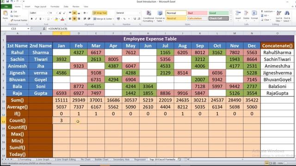Apply the Neutral cell style
Viewport: 296px width, 166px height.
pos(176,18)
